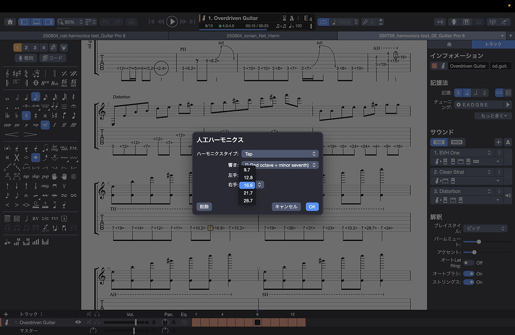
Task: Open the 2. Clean Strat sound selector
Action: point(462,172)
